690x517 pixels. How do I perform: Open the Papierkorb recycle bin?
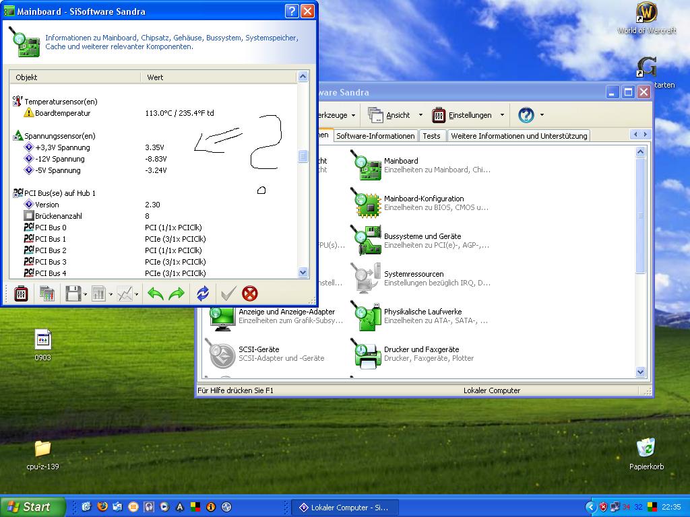pyautogui.click(x=646, y=454)
